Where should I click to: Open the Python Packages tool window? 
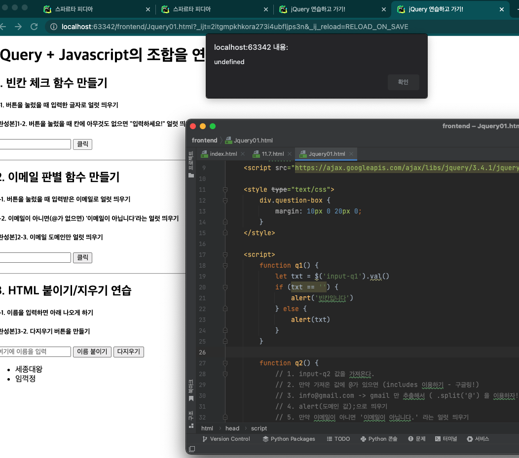tap(289, 439)
